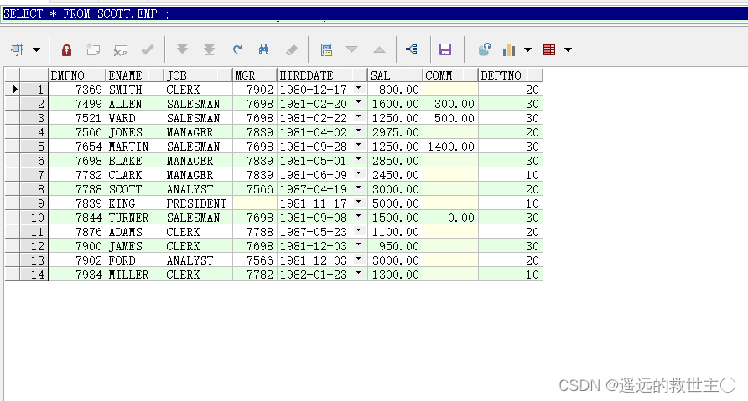Expand the grid select-mode dropdown arrow
The height and width of the screenshot is (401, 748).
click(36, 50)
